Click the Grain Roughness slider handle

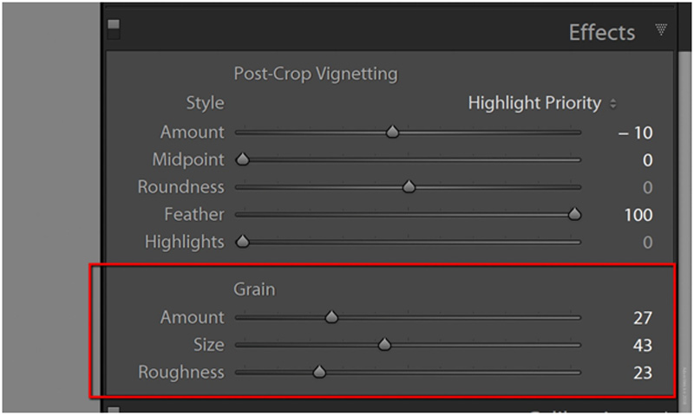(318, 373)
